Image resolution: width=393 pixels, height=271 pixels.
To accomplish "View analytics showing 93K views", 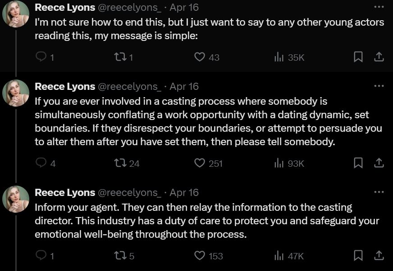I will 289,163.
